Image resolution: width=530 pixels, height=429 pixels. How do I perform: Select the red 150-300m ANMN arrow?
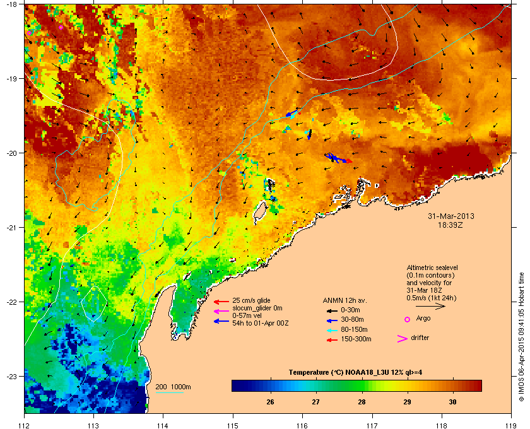pos(333,340)
